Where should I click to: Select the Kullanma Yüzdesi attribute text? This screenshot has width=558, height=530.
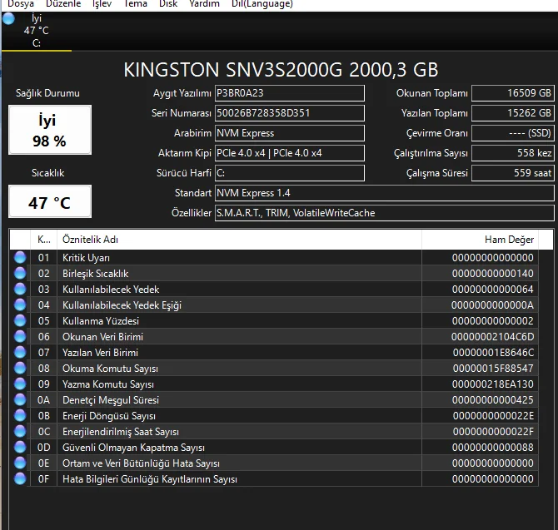click(101, 321)
